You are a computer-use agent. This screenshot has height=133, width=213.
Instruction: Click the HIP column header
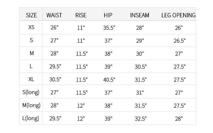pos(108,15)
